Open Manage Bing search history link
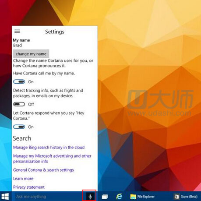The image size is (201, 201). [x=49, y=147]
